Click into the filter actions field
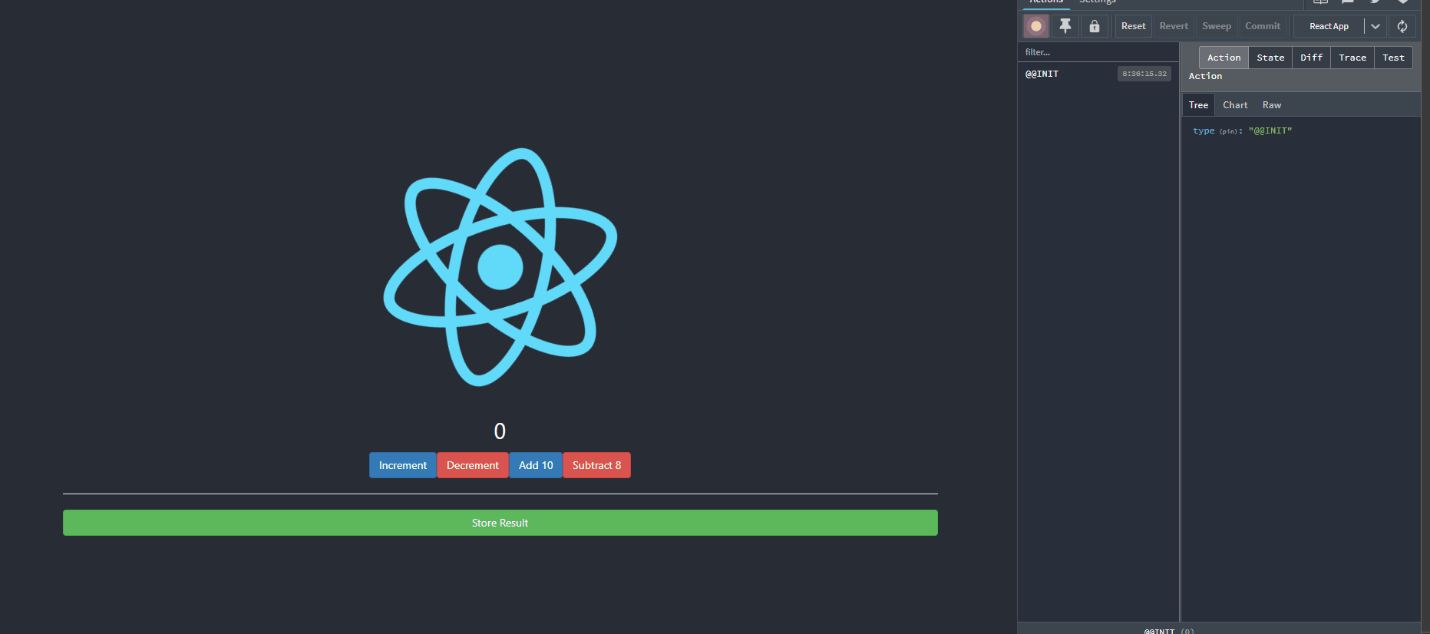 [x=1098, y=52]
